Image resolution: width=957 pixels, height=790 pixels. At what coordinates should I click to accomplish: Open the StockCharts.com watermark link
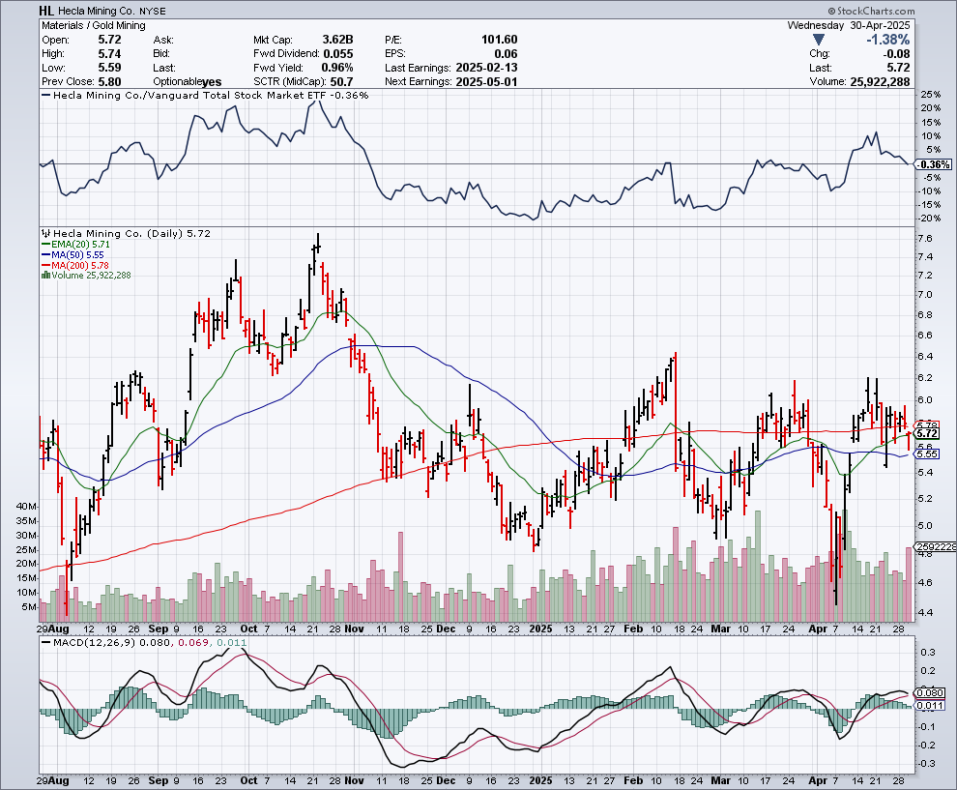pos(906,11)
